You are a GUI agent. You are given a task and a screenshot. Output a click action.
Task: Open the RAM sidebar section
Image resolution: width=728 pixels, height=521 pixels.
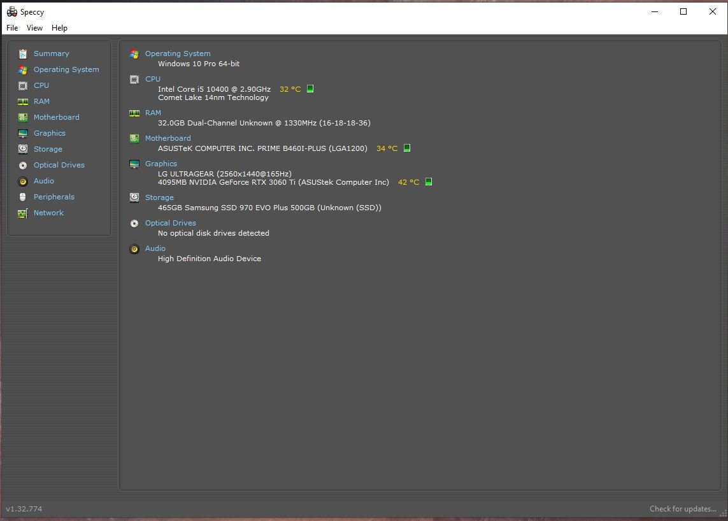click(41, 101)
